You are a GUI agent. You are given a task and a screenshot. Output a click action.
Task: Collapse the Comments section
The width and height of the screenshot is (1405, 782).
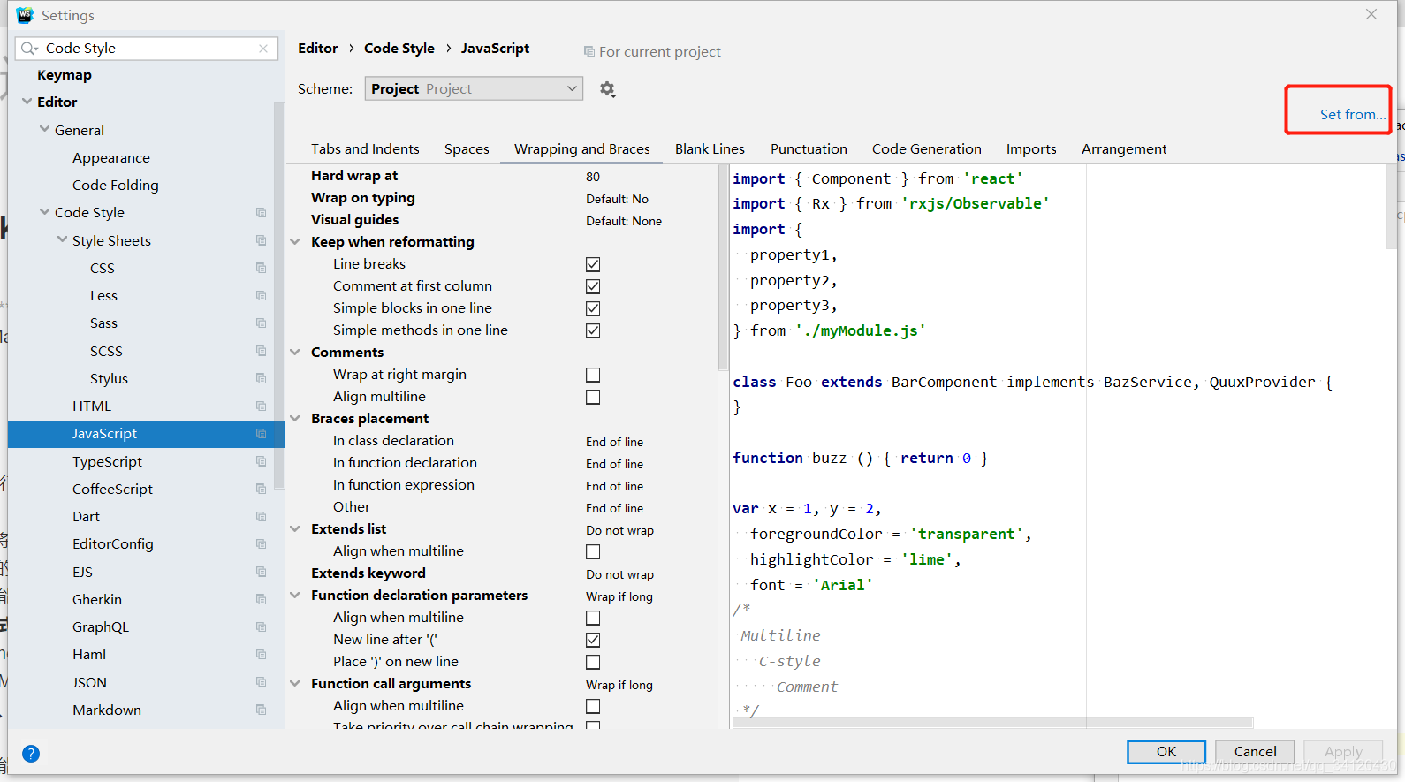(x=296, y=353)
